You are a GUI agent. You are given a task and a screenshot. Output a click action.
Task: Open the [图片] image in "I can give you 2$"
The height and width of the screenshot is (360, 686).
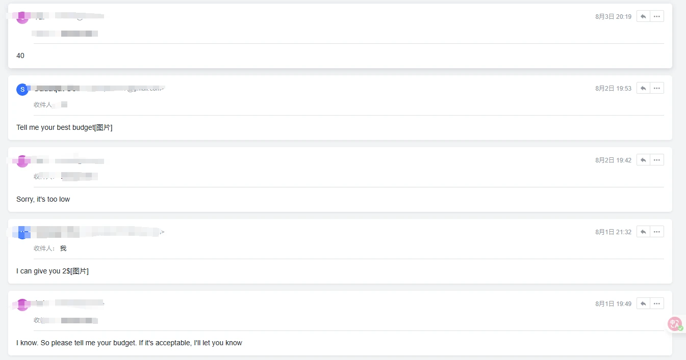pyautogui.click(x=80, y=271)
